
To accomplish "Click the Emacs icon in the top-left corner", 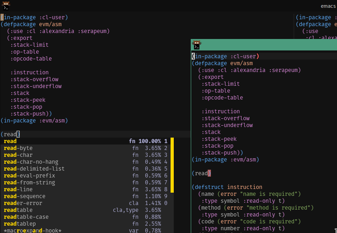I will pyautogui.click(x=6, y=6).
